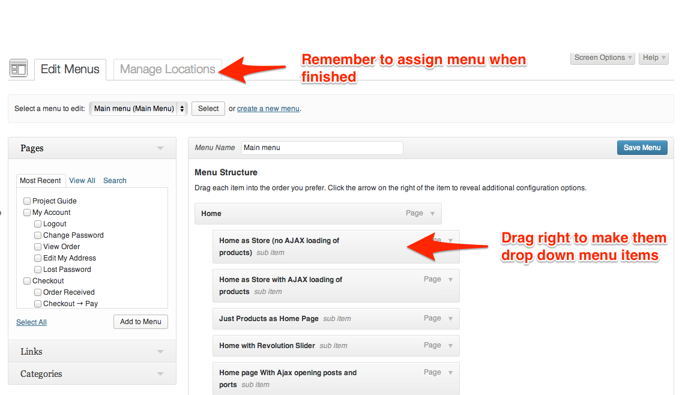Select the Order Received checkbox
The height and width of the screenshot is (395, 682).
tap(38, 292)
